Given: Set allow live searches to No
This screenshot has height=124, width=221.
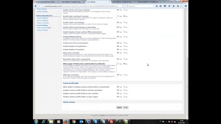Looking at the screenshot, I should coord(124,75).
